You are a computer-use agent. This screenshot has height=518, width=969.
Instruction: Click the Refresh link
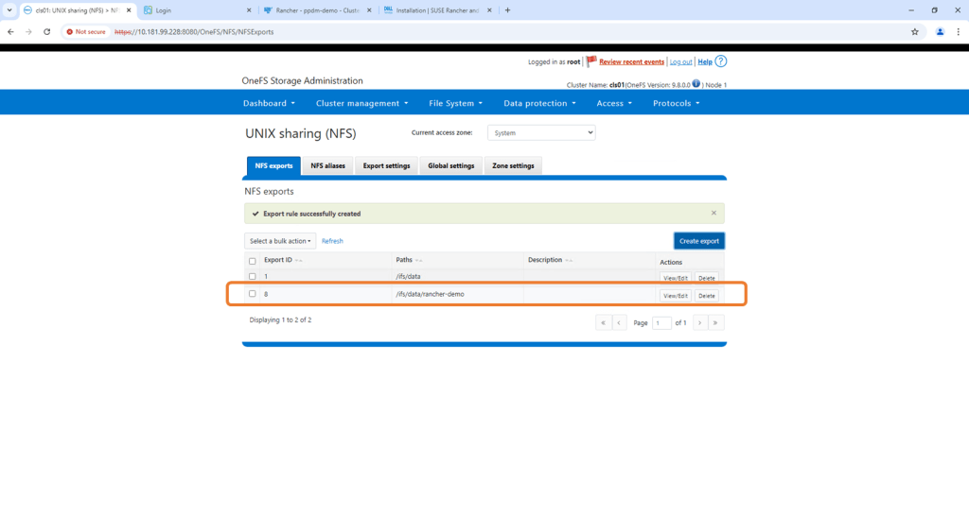(332, 241)
